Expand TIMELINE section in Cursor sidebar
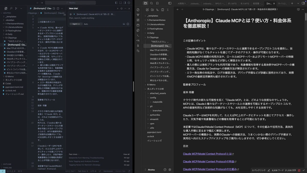This screenshot has height=173, width=307. click(14, 168)
